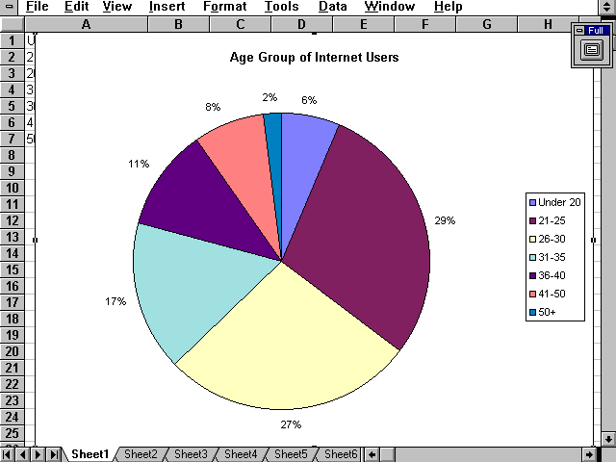Click the Full Screen toggle button
This screenshot has height=462, width=616.
(592, 49)
